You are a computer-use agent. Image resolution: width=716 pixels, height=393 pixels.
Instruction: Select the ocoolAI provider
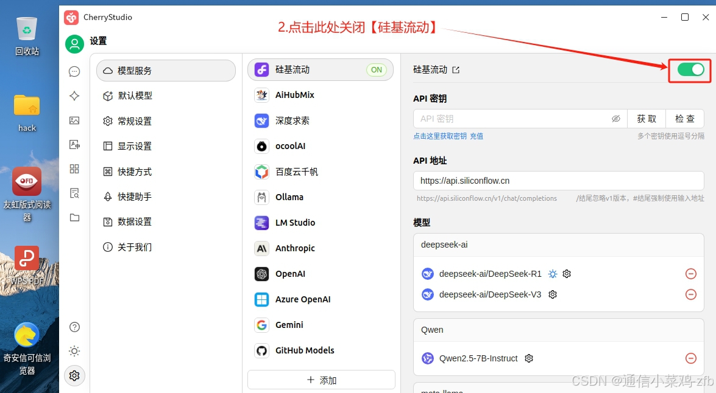320,146
